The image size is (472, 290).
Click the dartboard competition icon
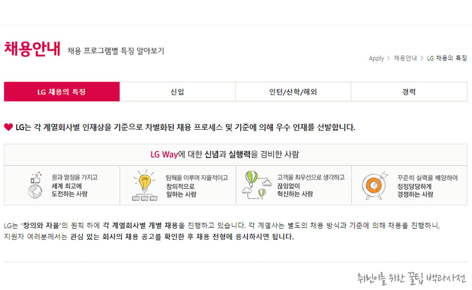[x=375, y=185]
